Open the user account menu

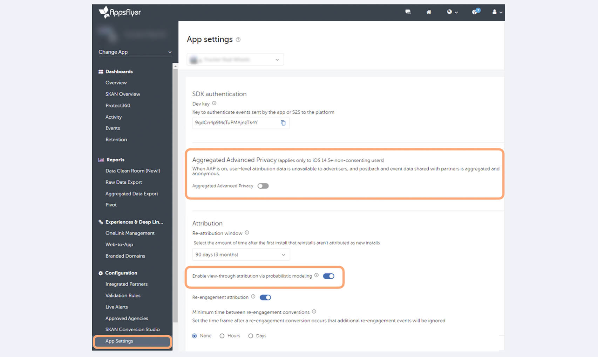coord(497,12)
